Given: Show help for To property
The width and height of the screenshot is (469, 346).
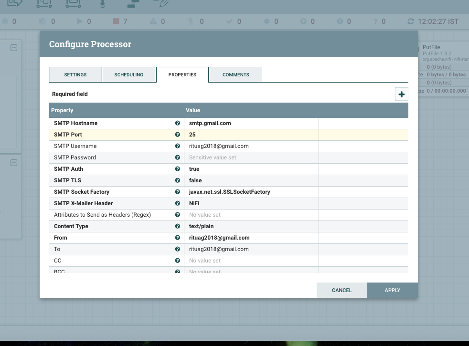Looking at the screenshot, I should click(177, 249).
